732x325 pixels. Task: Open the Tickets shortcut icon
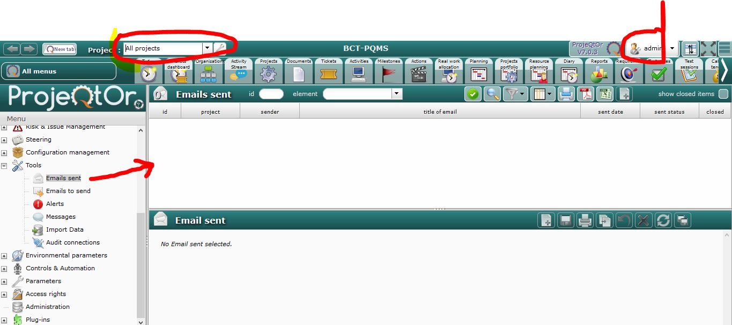328,74
